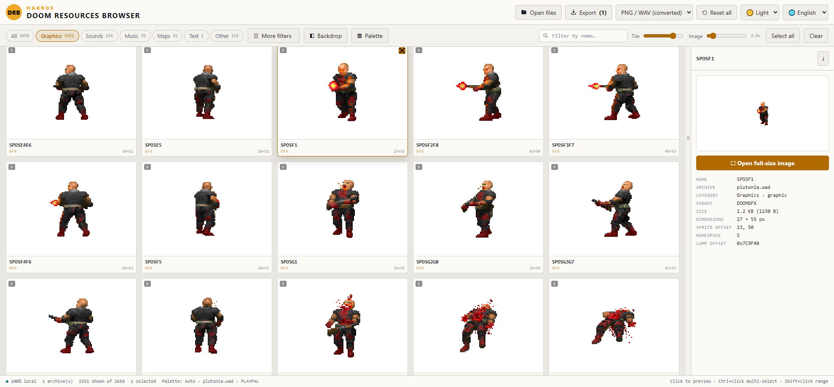The height and width of the screenshot is (387, 834).
Task: Click the '1 archive(s)' status text
Action: pyautogui.click(x=57, y=381)
